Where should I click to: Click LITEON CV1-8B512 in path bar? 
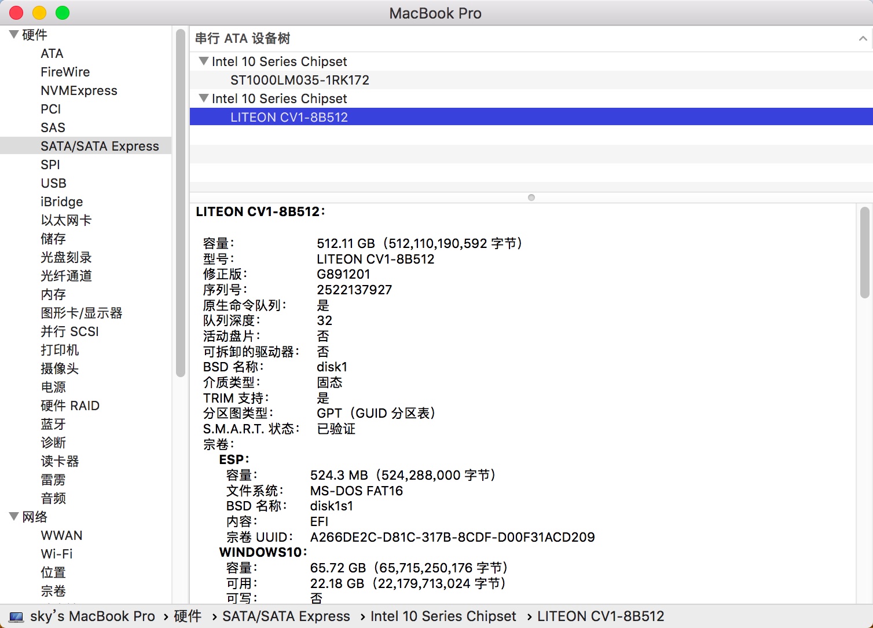point(601,616)
